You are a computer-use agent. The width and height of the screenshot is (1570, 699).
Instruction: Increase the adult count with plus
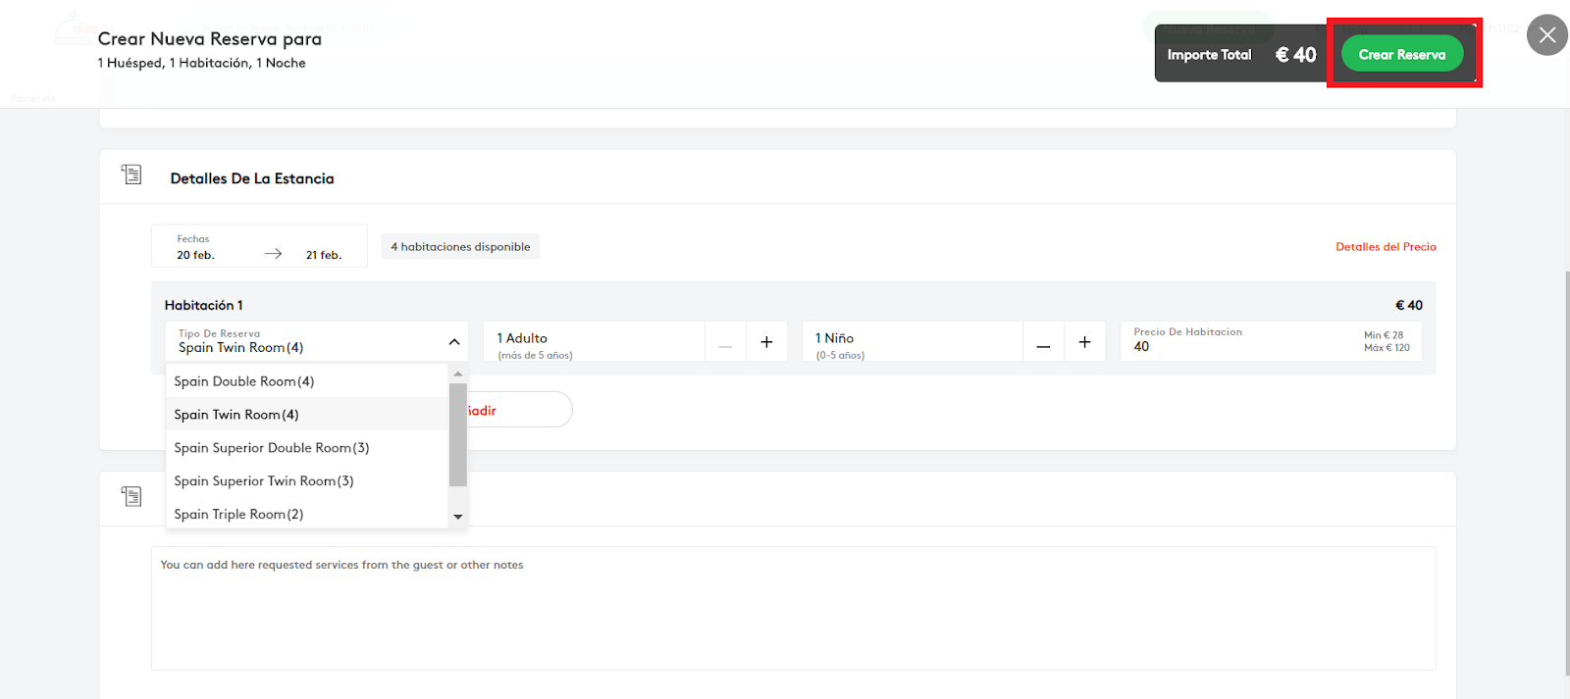tap(766, 342)
